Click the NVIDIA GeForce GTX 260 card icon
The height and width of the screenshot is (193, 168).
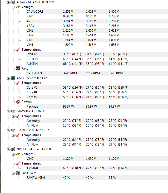click(x=13, y=149)
